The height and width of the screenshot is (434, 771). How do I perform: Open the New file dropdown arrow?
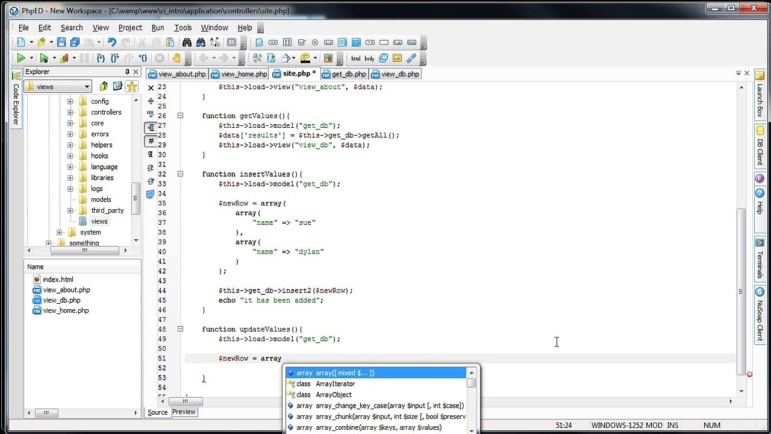point(30,42)
